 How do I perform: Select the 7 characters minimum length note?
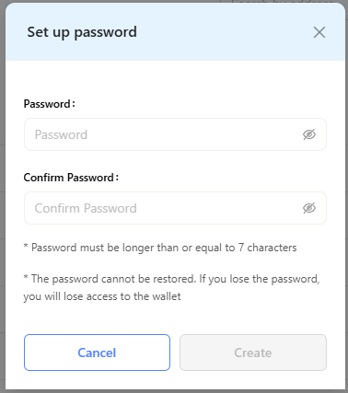160,248
